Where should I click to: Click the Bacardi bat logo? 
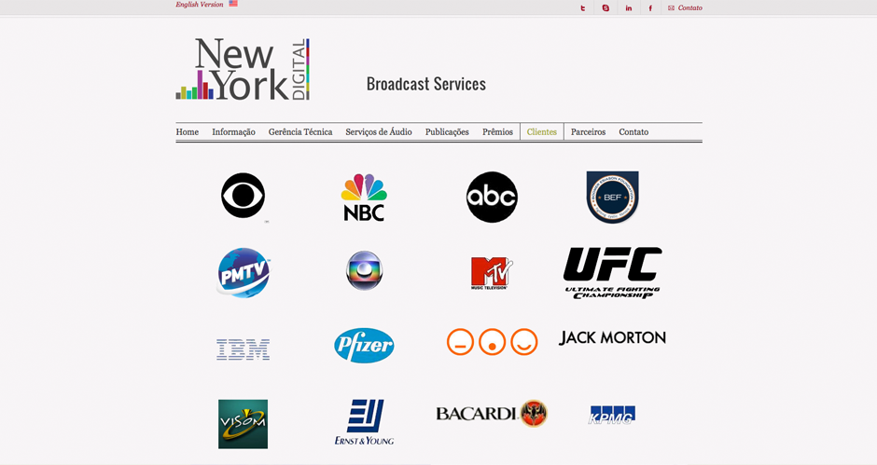pyautogui.click(x=492, y=414)
